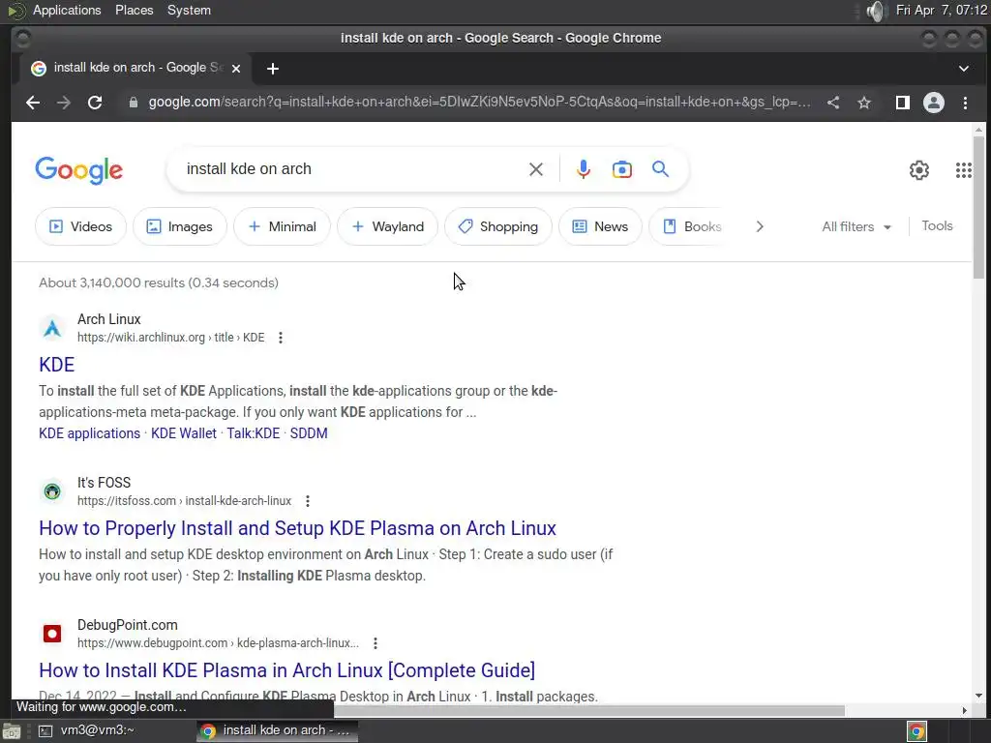Viewport: 991px width, 743px height.
Task: Expand the All filters dropdown
Action: 856,226
